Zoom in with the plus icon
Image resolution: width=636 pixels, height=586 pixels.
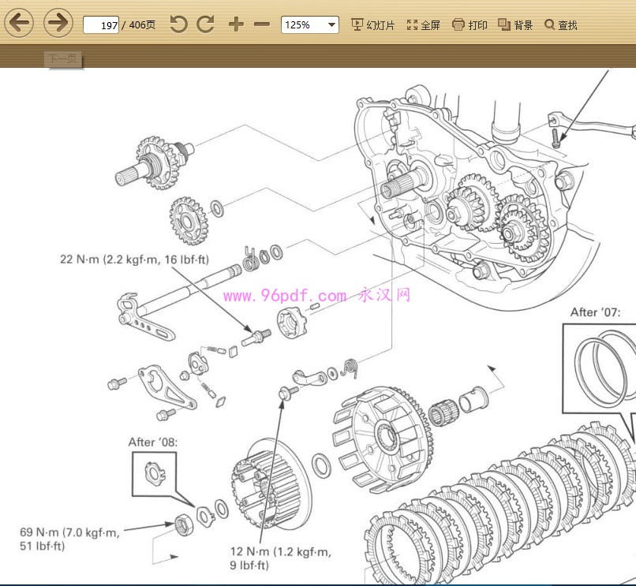point(236,24)
